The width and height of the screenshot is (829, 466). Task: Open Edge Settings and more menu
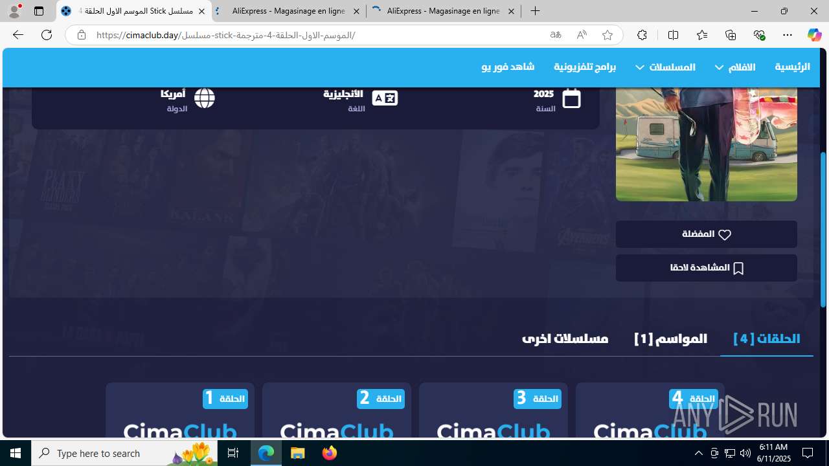[x=788, y=35]
